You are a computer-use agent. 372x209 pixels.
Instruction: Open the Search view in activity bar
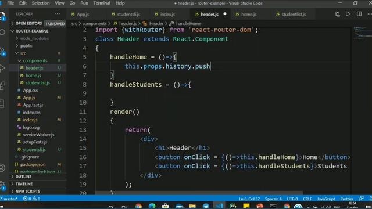(2, 32)
